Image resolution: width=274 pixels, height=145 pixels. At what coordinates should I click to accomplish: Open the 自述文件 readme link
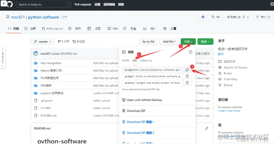tap(229, 62)
